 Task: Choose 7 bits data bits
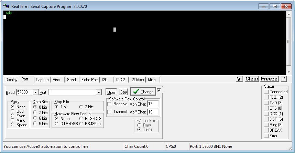(x=35, y=112)
